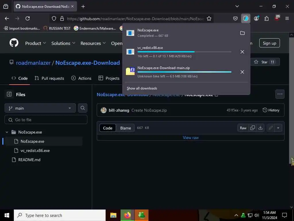Expand the Resources menu

tap(93, 43)
